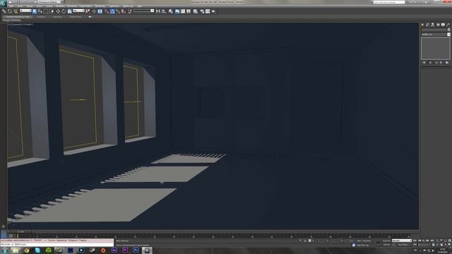Click Remove Modifier from stack icon
This screenshot has height=254, width=452.
coord(441,63)
